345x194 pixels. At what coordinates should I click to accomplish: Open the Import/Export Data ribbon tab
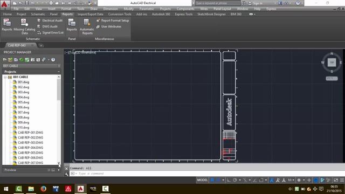[x=90, y=14]
